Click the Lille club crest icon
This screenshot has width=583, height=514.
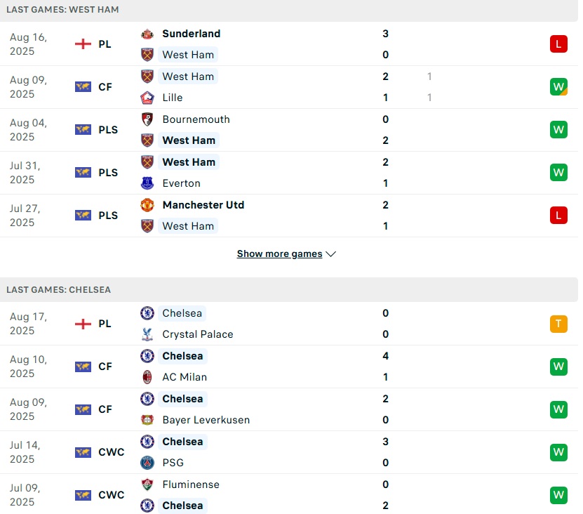(147, 98)
